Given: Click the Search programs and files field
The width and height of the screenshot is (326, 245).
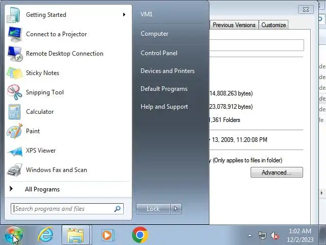Looking at the screenshot, I should 67,209.
